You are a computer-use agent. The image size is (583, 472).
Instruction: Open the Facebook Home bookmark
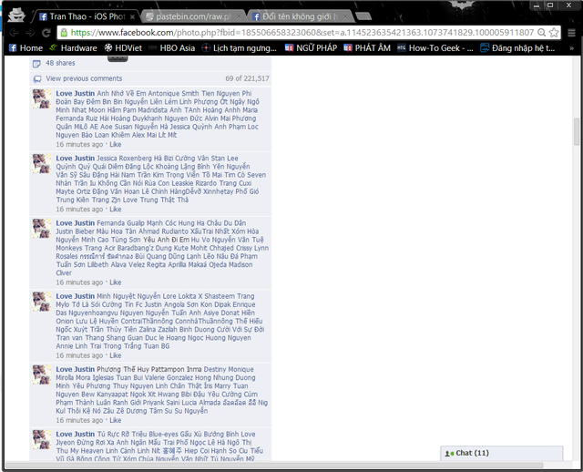[26, 48]
